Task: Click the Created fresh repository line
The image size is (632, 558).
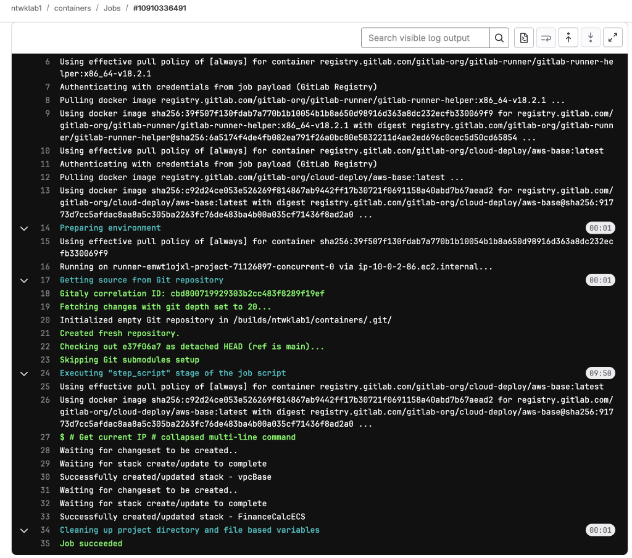Action: click(x=120, y=334)
